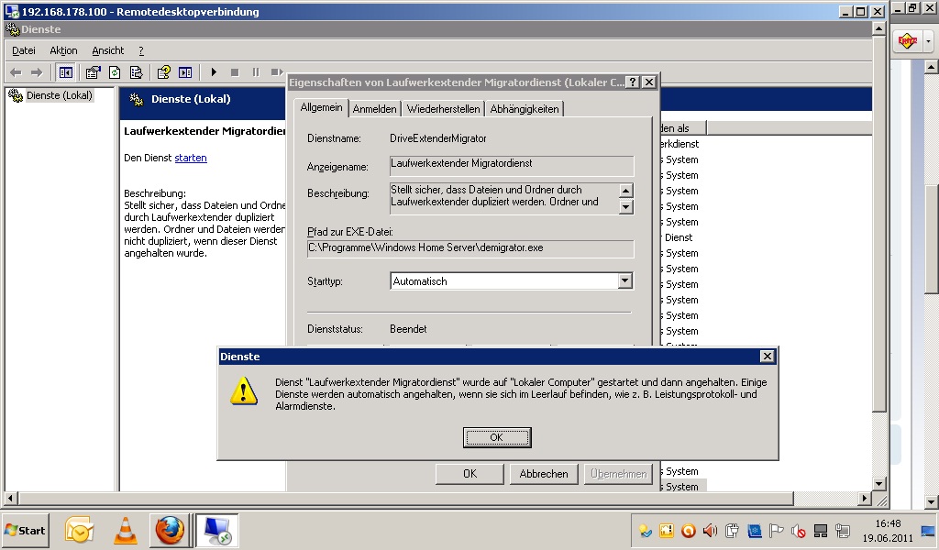Click the speaker volume tray icon
939x550 pixels.
(x=711, y=530)
